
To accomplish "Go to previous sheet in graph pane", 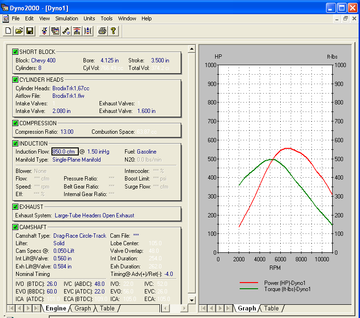I will tap(212, 308).
